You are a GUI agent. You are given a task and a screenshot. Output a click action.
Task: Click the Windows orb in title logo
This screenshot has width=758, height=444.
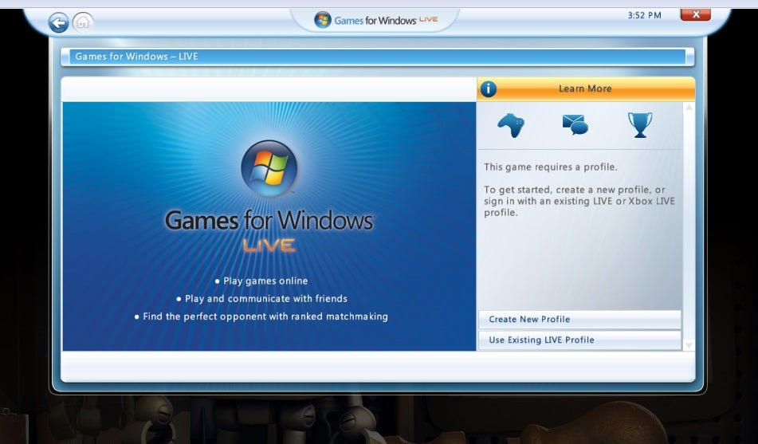pyautogui.click(x=323, y=20)
